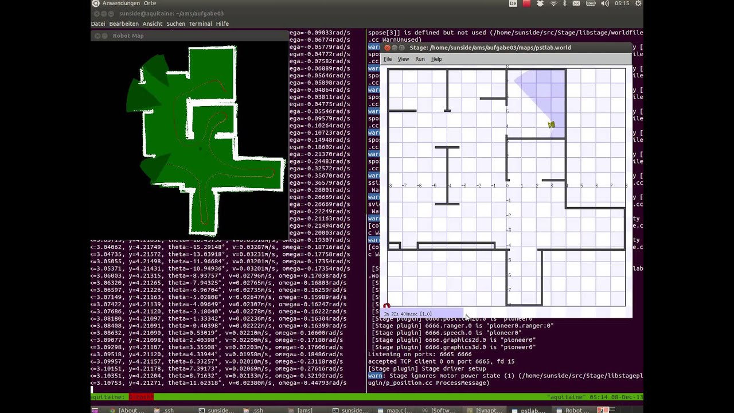Open the Orte menu in top panel

(x=150, y=3)
